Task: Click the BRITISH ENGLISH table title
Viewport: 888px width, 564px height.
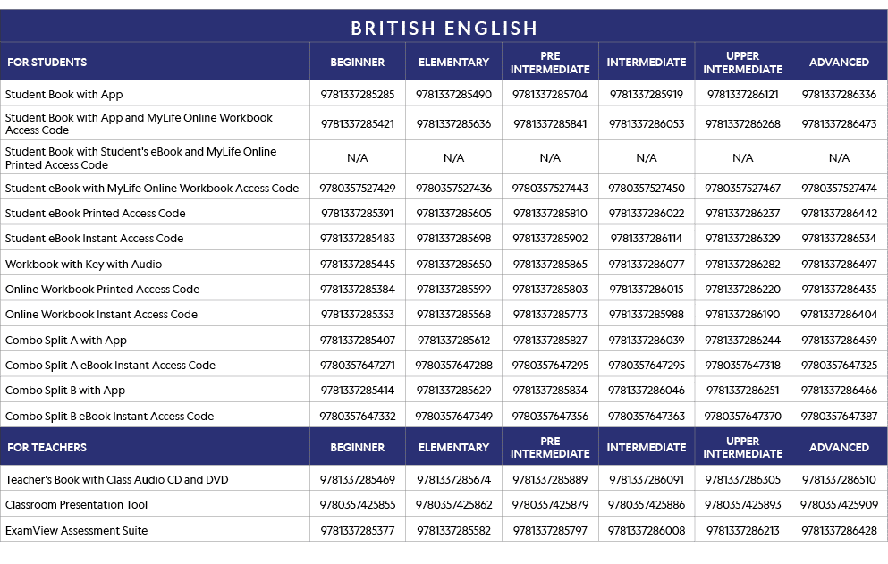Action: [x=444, y=28]
